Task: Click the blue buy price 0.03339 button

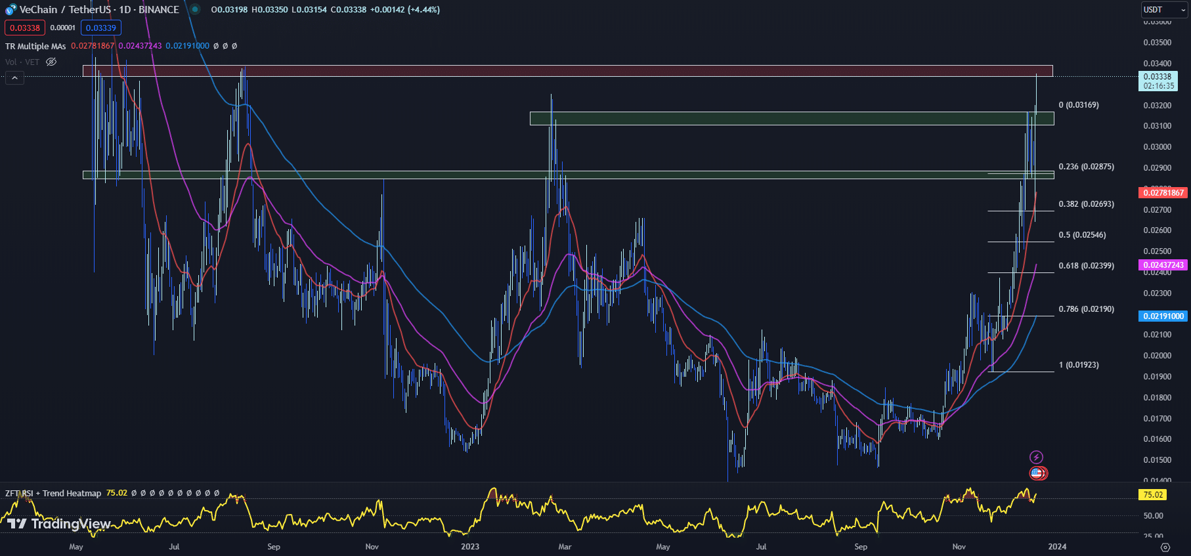Action: [x=101, y=28]
